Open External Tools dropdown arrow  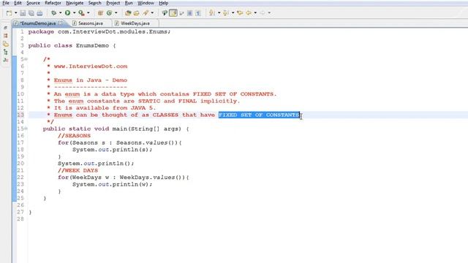(88, 13)
